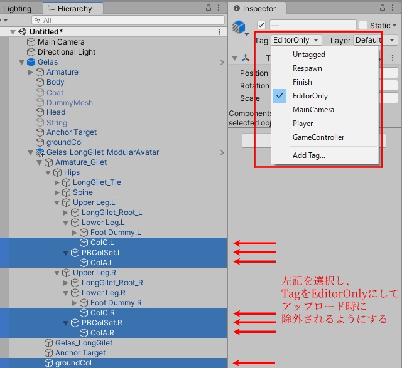Toggle the Static checkbox
This screenshot has width=402, height=368.
point(363,25)
